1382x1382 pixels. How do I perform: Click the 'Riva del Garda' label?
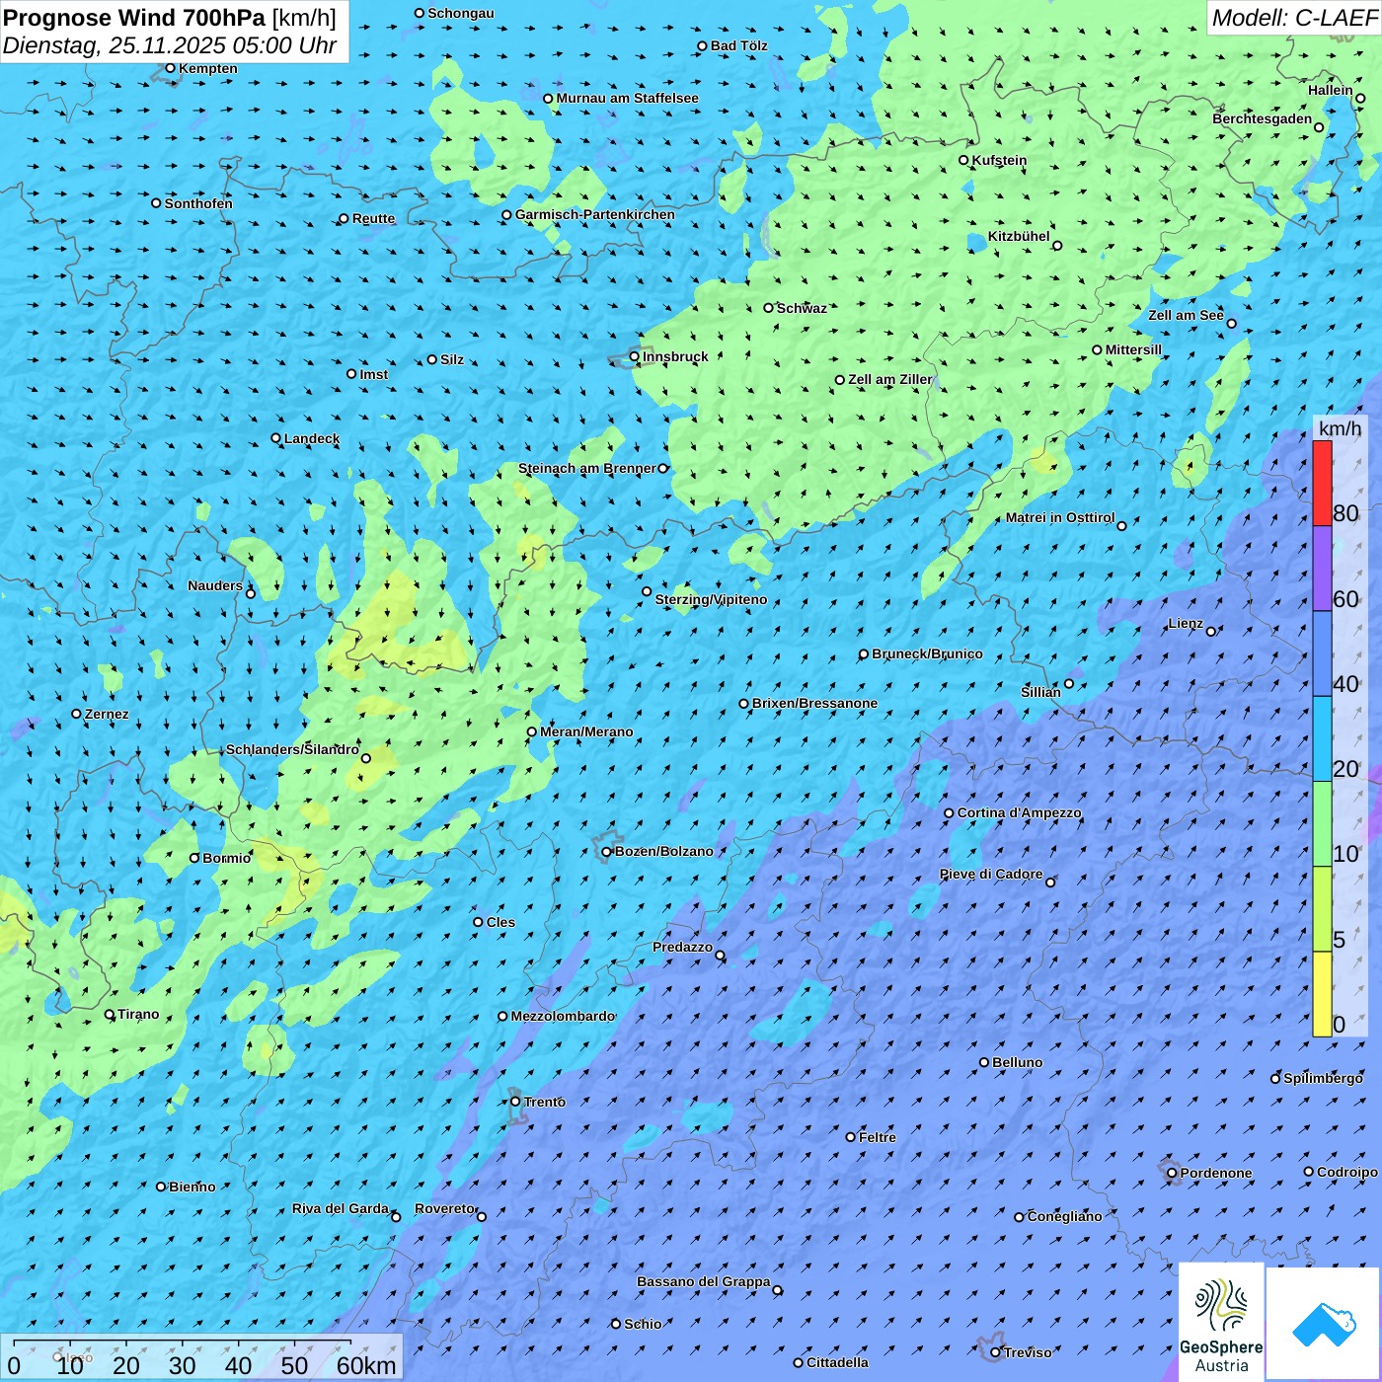341,1208
